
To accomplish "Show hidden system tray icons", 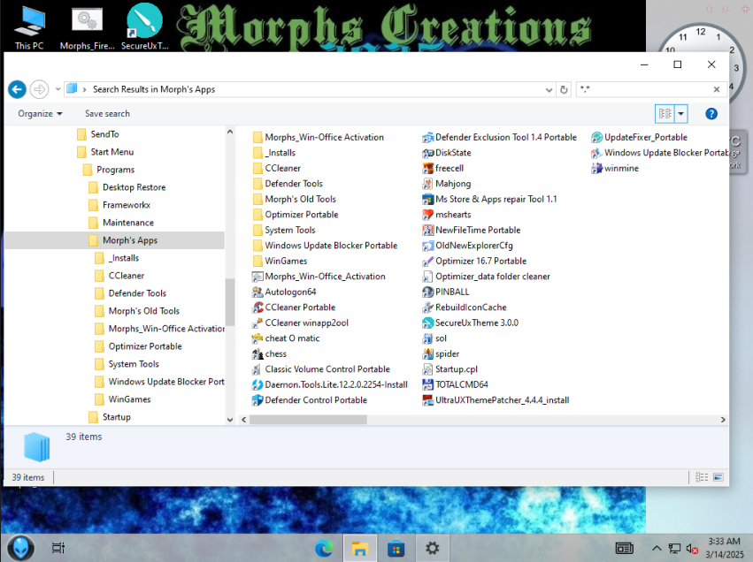I will 657,548.
